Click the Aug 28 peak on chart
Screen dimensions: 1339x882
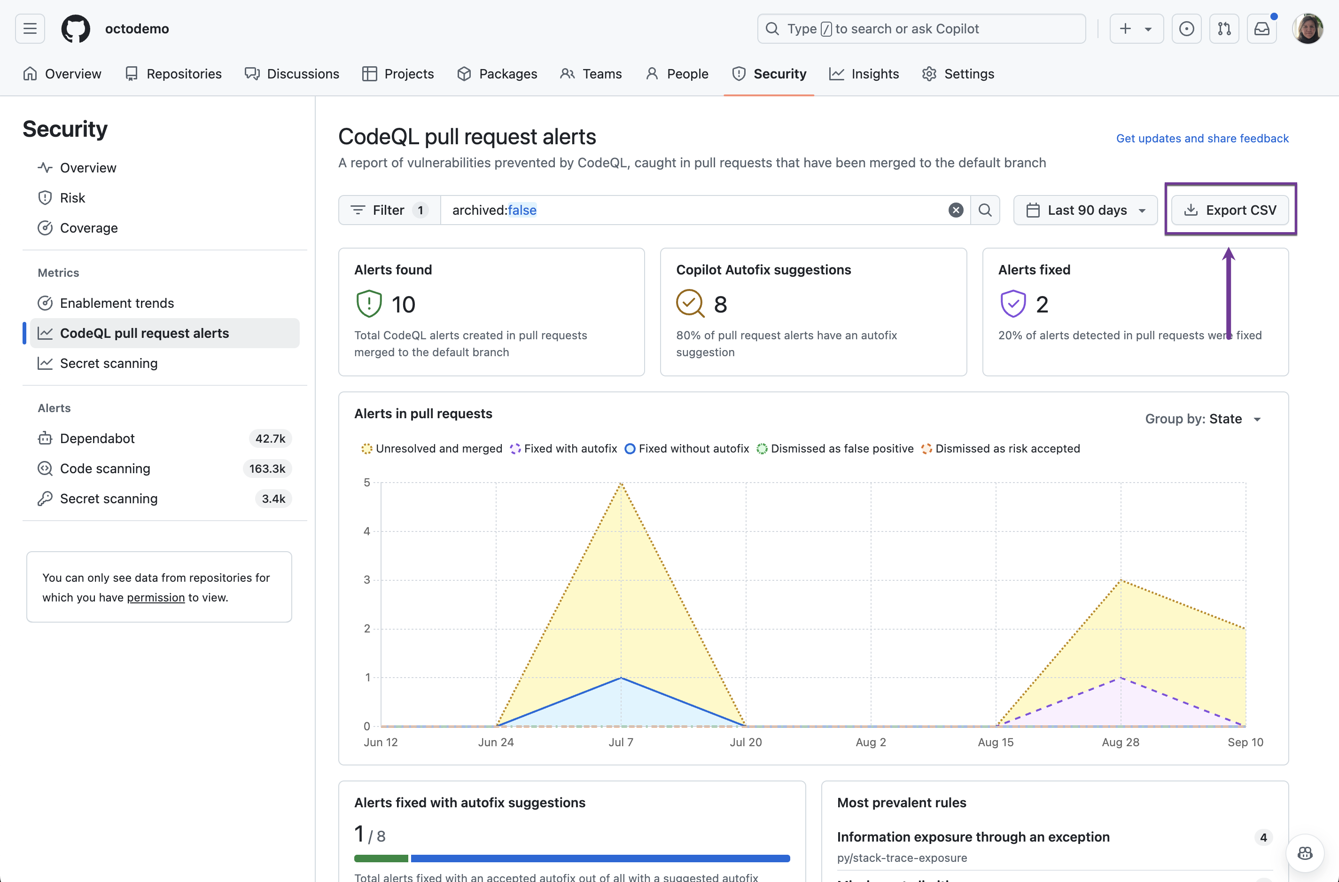pos(1121,580)
